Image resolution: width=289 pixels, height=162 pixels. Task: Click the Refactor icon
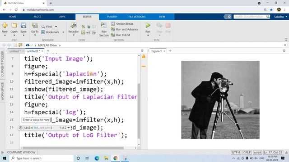(x=74, y=25)
